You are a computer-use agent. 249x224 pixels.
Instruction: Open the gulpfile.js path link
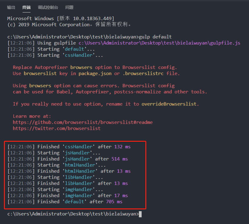tap(159, 43)
